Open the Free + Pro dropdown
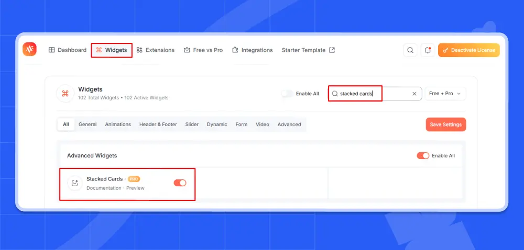 [445, 94]
